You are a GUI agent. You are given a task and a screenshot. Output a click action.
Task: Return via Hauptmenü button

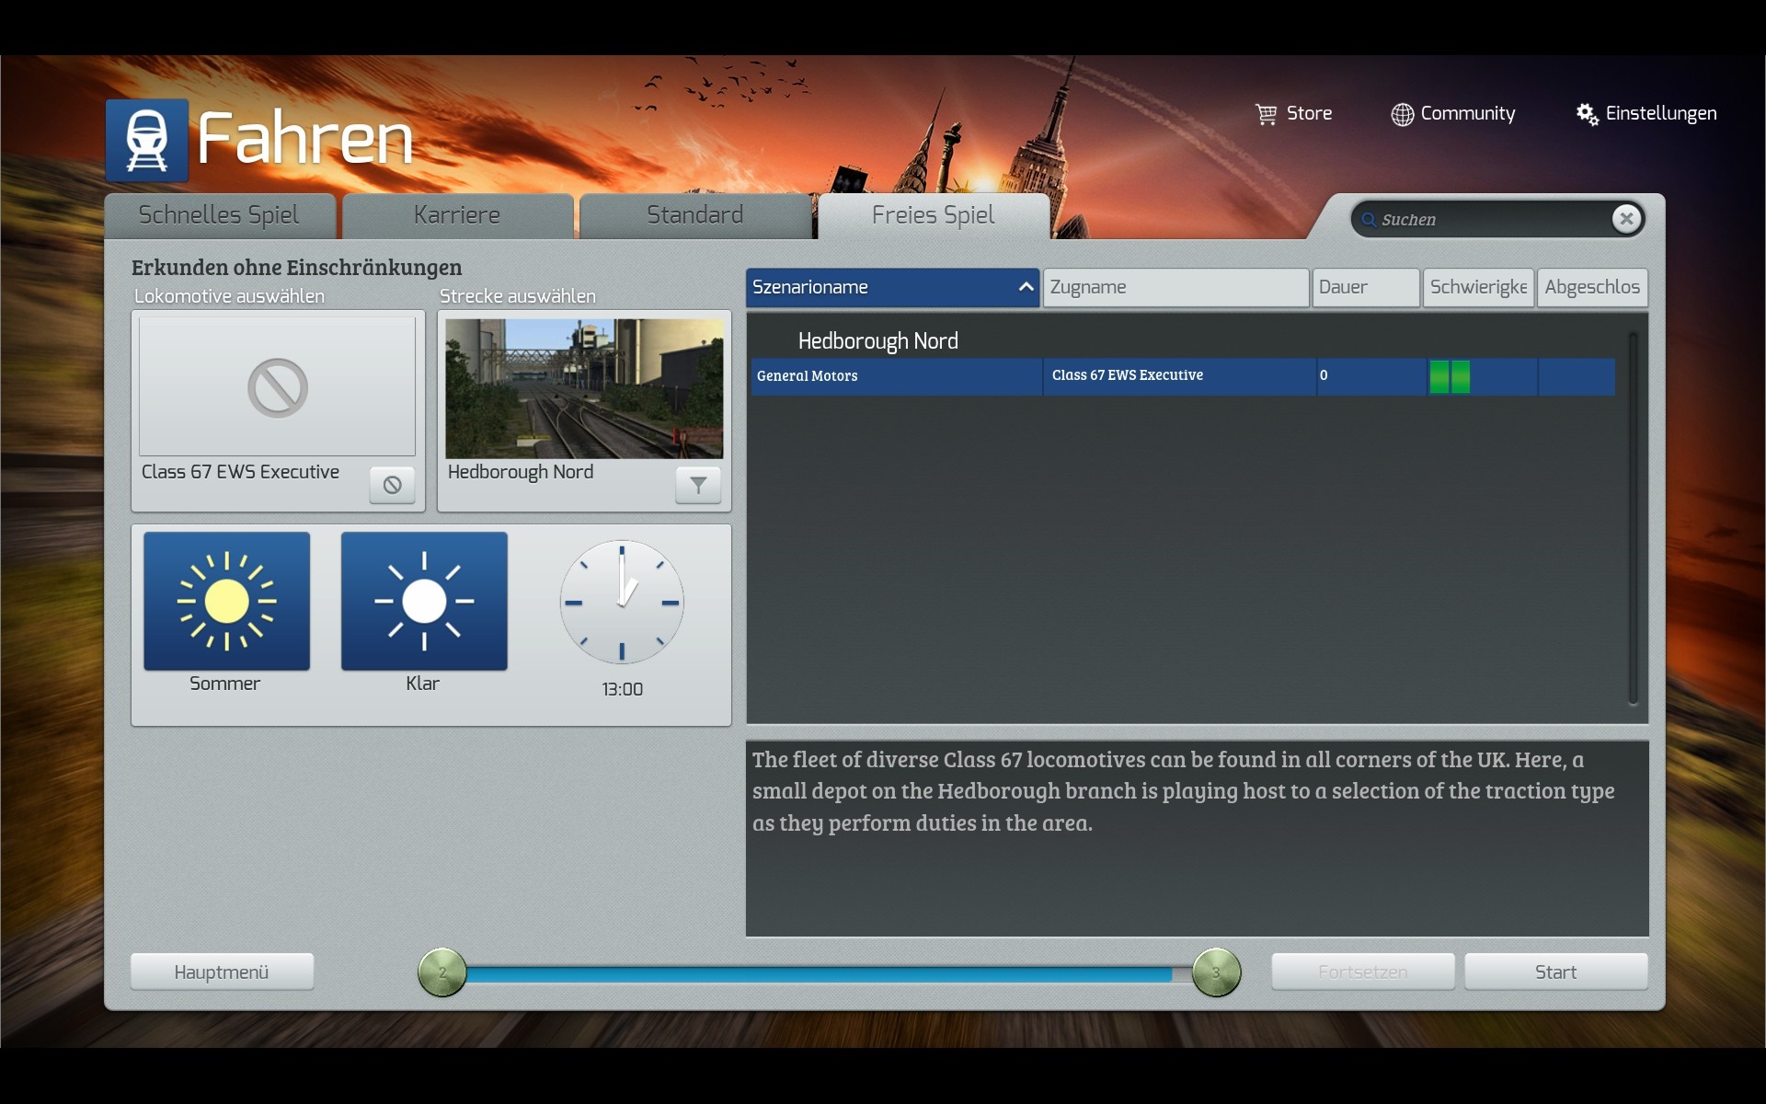[222, 972]
